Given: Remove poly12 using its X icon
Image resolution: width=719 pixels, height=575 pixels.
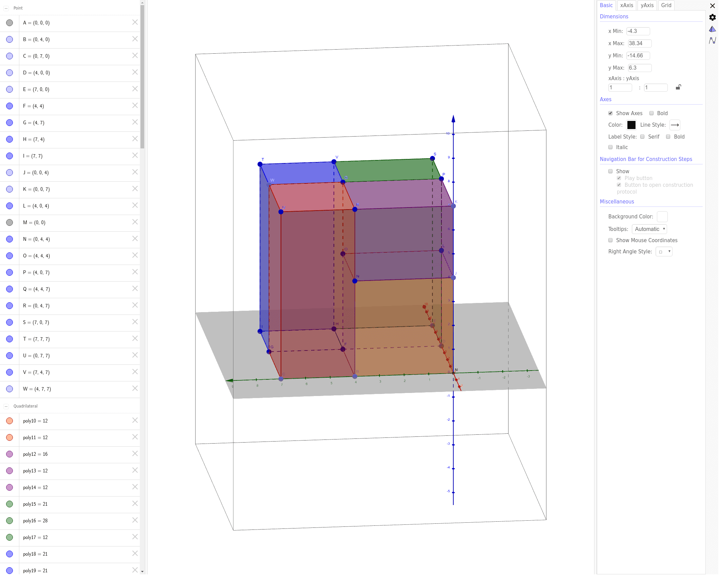Looking at the screenshot, I should tap(135, 454).
